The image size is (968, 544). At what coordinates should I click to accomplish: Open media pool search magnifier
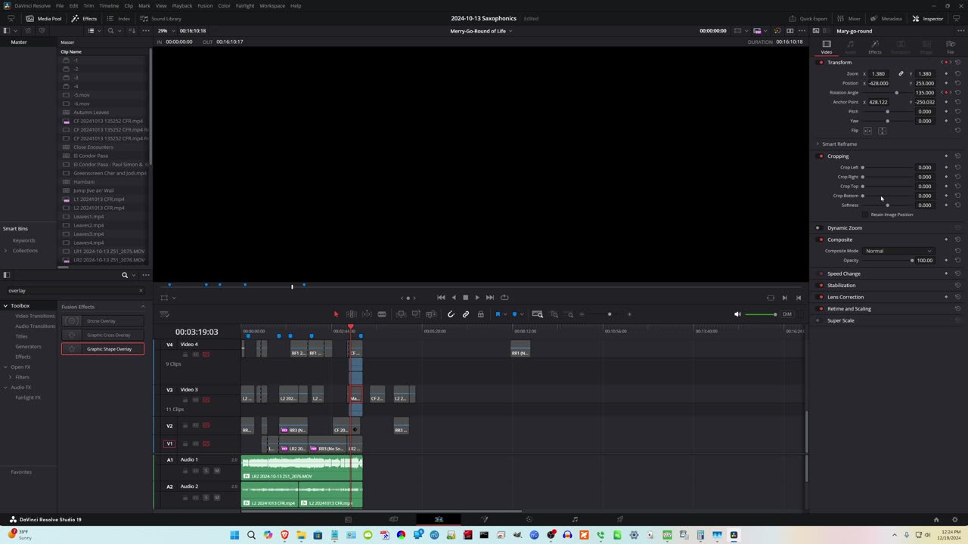coord(110,31)
